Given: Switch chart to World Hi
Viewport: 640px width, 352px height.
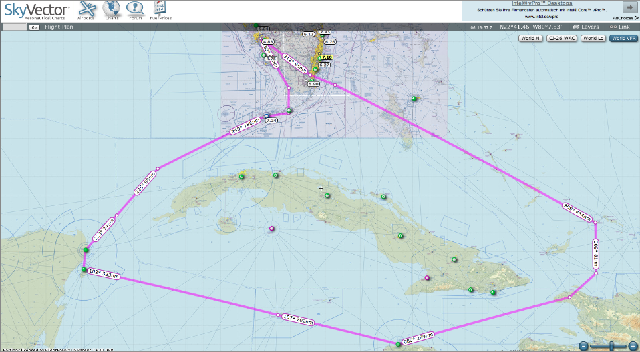Looking at the screenshot, I should [531, 39].
